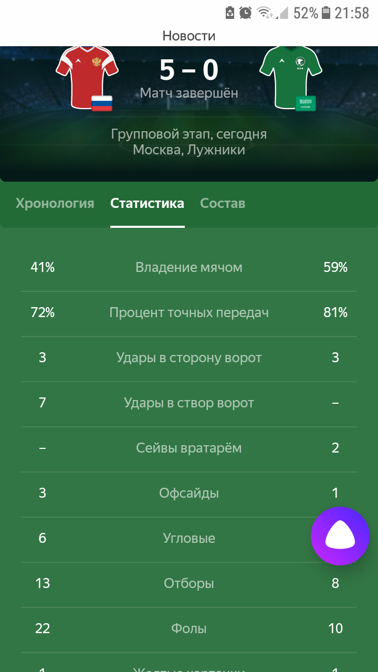
Task: Switch to the Хронология tab
Action: click(x=55, y=204)
